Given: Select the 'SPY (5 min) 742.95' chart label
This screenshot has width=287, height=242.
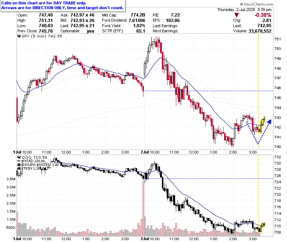Looking at the screenshot, I should [x=42, y=36].
